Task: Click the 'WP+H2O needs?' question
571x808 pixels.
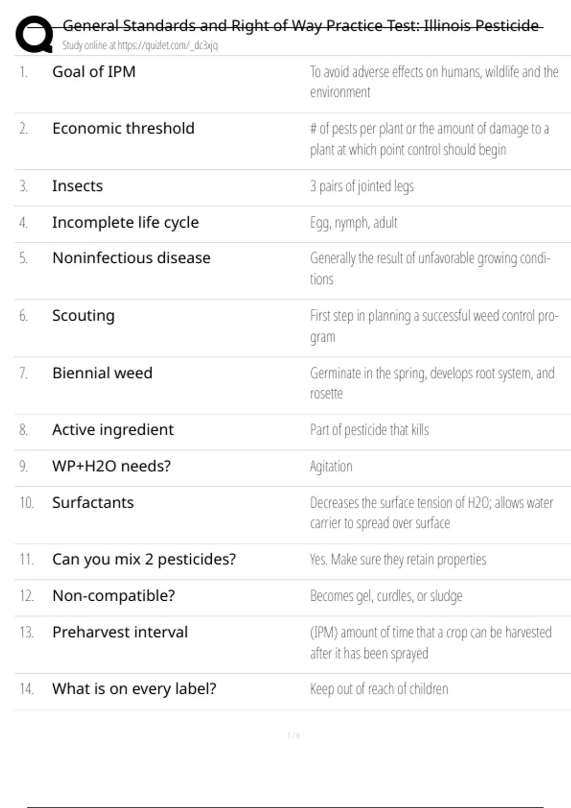Action: point(111,466)
